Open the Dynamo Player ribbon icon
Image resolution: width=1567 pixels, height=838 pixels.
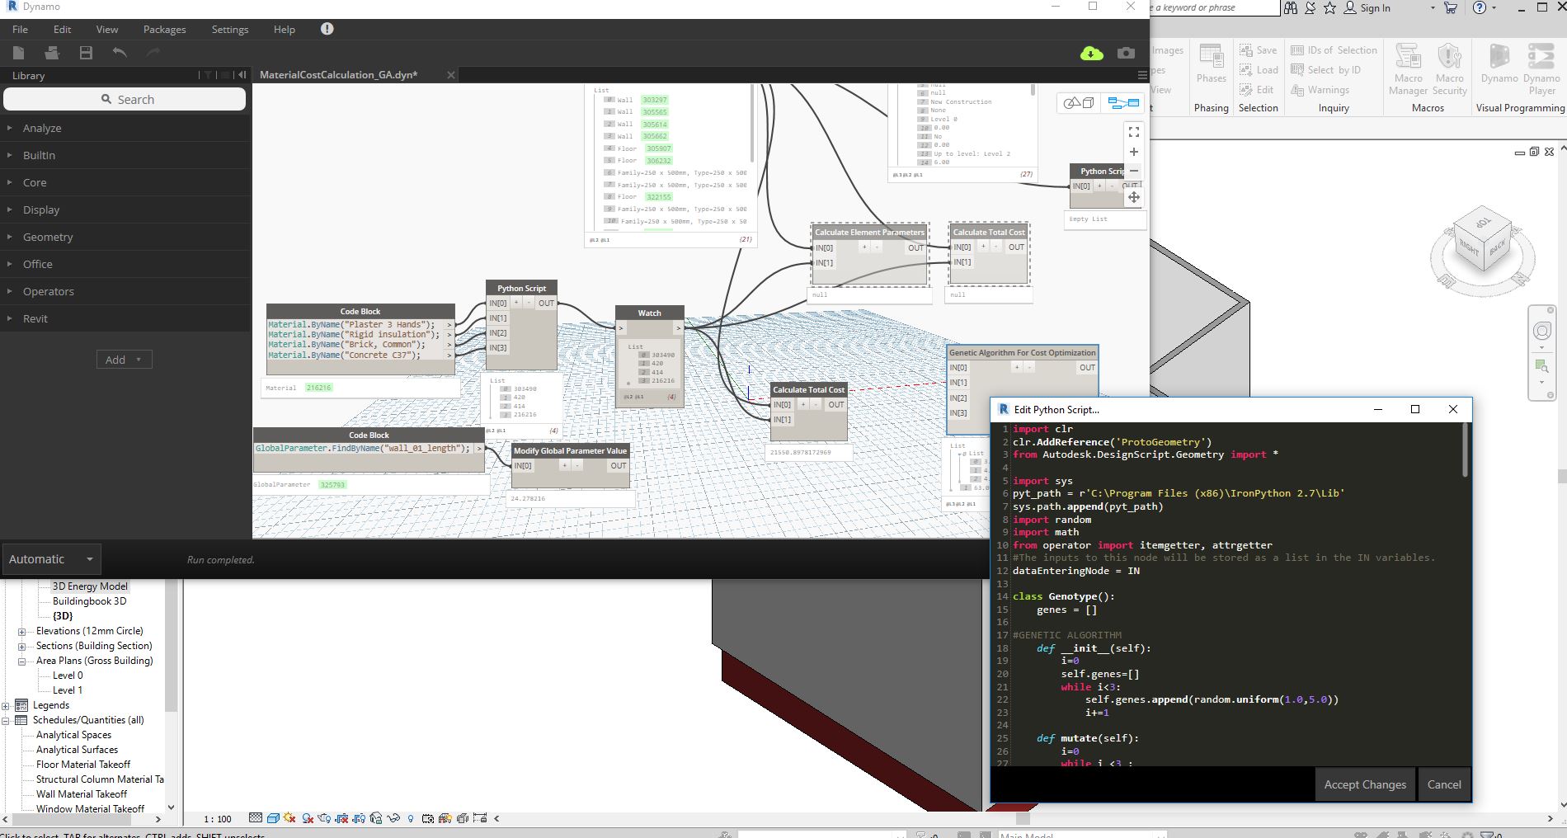coord(1541,69)
